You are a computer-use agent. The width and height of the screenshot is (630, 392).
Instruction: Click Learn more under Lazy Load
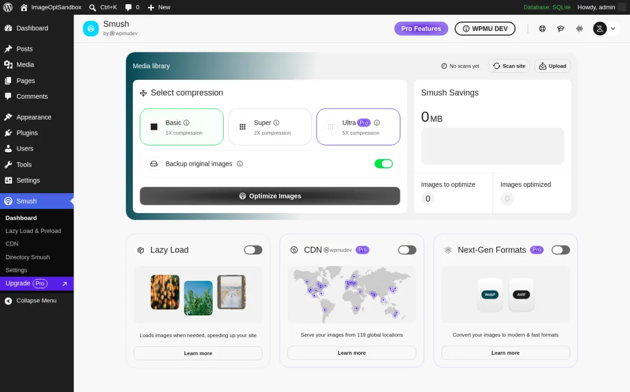tap(198, 353)
